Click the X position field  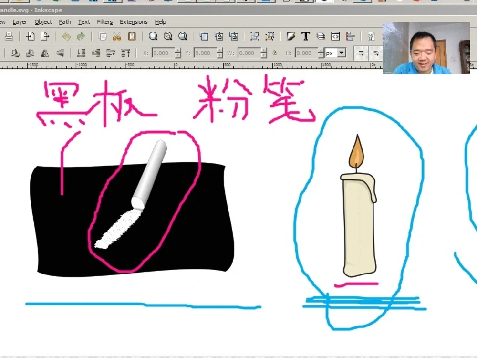point(163,53)
